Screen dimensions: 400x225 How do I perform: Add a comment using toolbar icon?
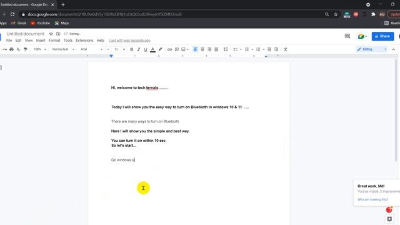point(176,49)
